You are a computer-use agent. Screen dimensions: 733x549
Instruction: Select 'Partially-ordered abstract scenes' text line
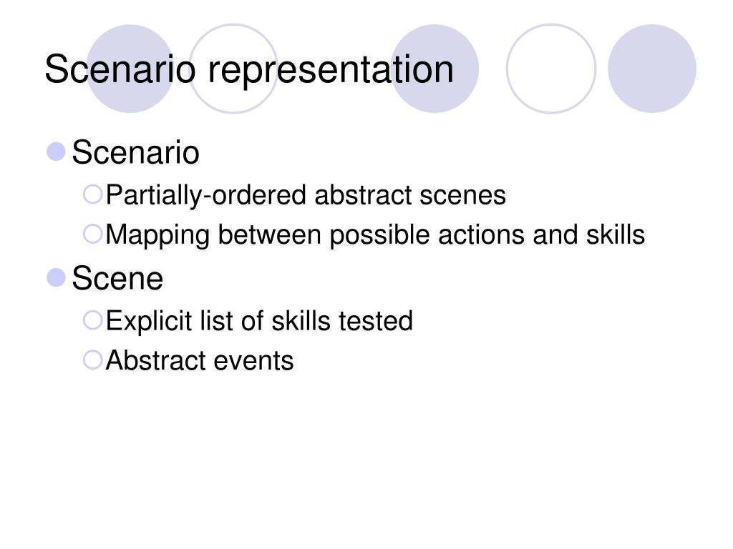[306, 195]
